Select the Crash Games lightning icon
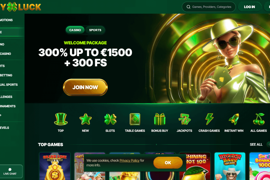Image resolution: width=270 pixels, height=180 pixels. point(209,119)
